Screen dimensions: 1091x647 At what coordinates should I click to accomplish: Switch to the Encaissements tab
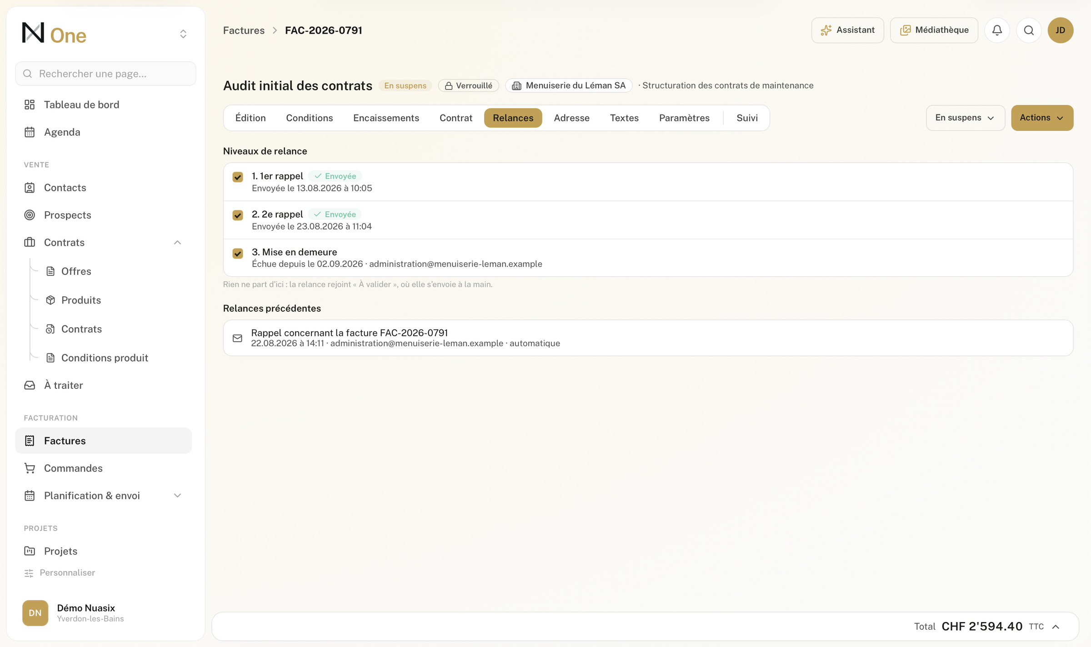tap(386, 118)
